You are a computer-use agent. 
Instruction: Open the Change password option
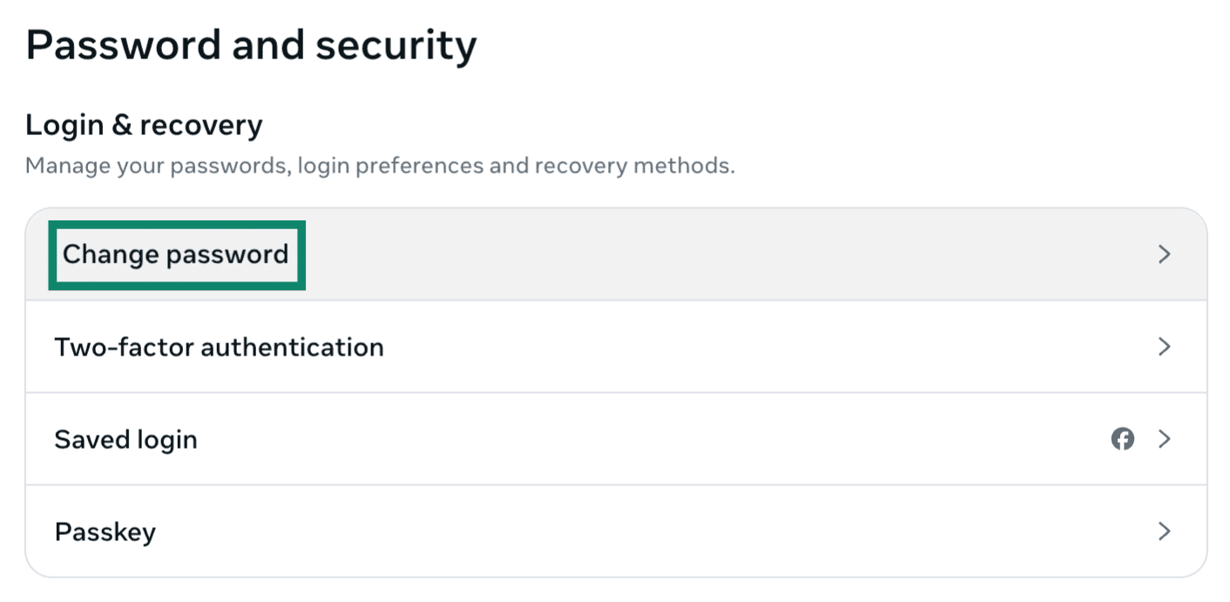point(616,254)
